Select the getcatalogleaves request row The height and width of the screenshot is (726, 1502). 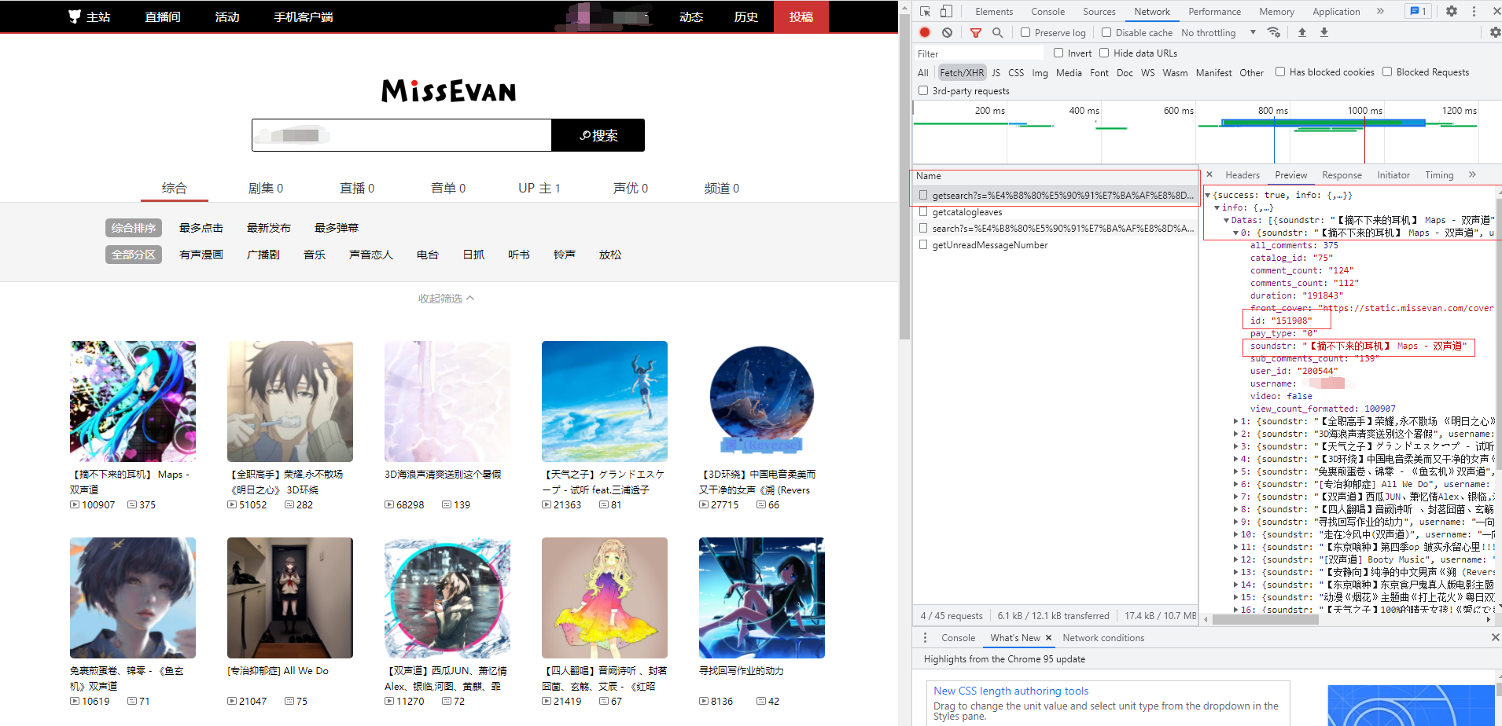(1056, 212)
